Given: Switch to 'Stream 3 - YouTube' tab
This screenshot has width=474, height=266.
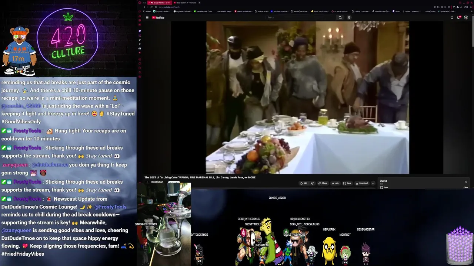Looking at the screenshot, I should pos(185,3).
